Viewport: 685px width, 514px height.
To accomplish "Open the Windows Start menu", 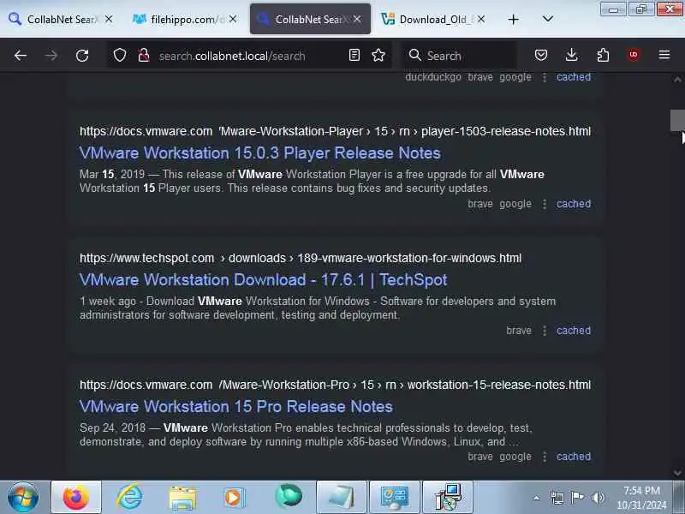I will pyautogui.click(x=23, y=497).
